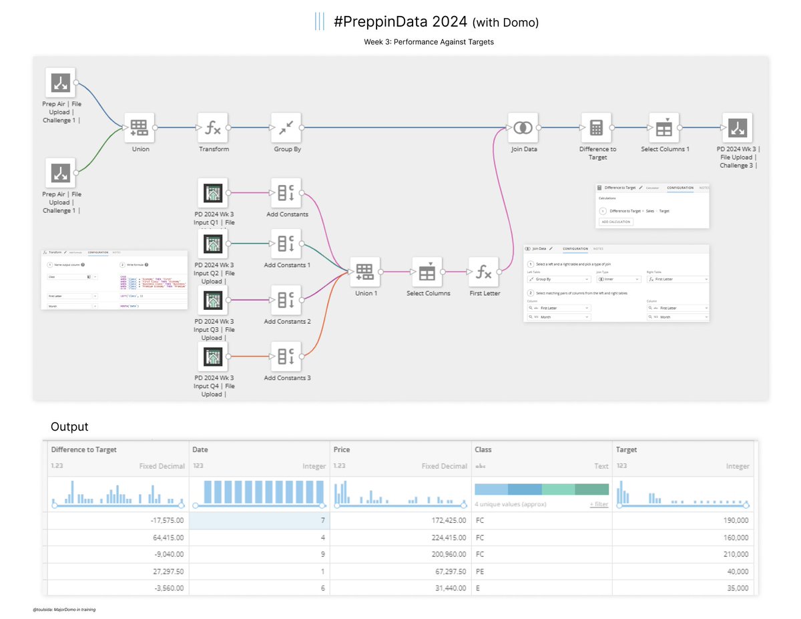The height and width of the screenshot is (619, 801).
Task: Select the Prep Air input node with blue connector
Action: tap(60, 83)
